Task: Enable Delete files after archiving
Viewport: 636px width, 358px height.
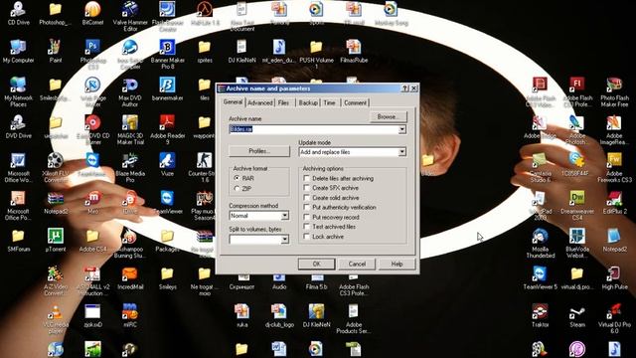Action: (x=307, y=178)
